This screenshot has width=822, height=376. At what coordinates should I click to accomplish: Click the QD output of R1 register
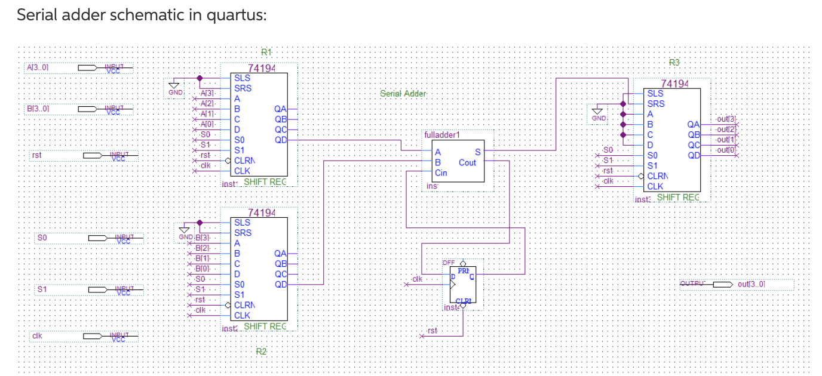(280, 140)
